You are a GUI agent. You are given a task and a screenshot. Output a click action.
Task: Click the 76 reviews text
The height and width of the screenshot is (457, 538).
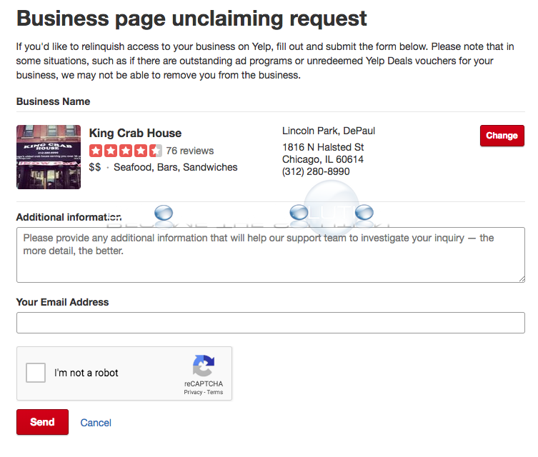(x=190, y=151)
